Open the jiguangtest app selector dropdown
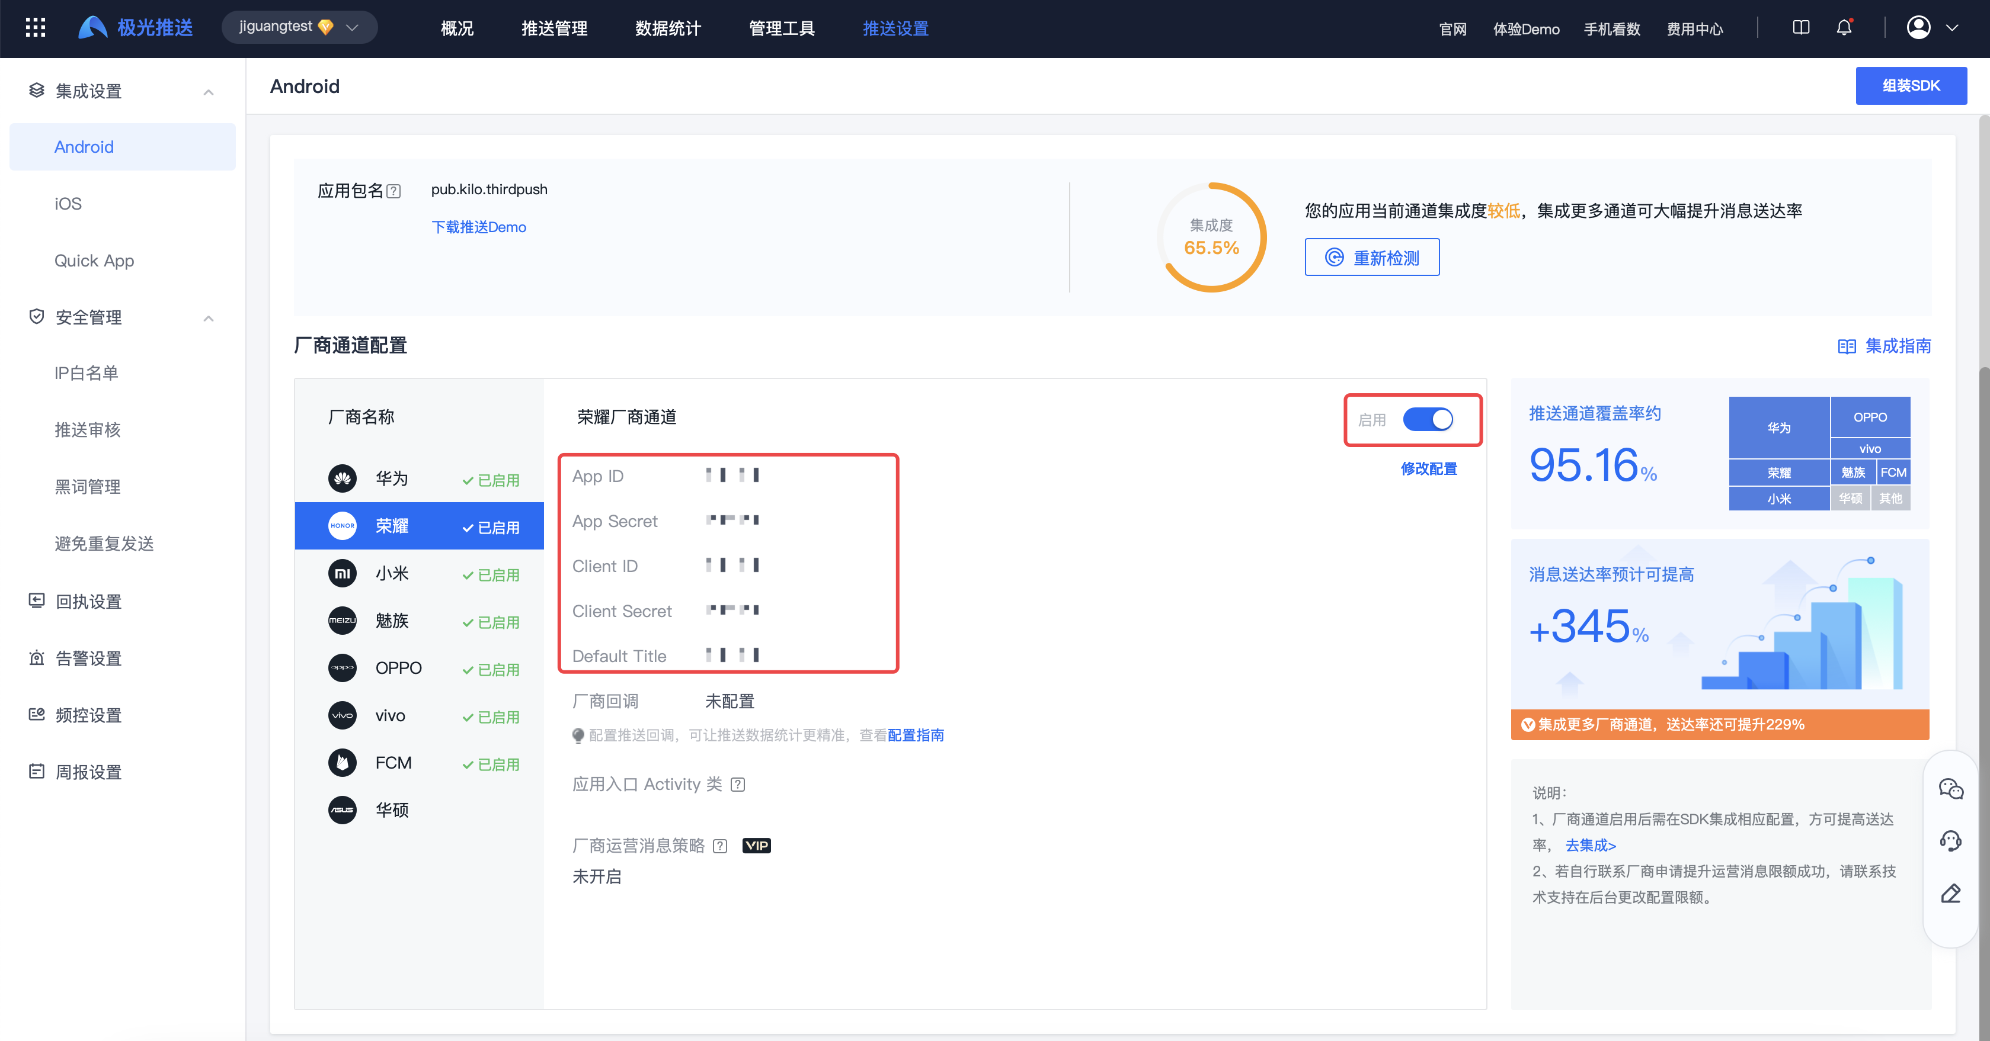This screenshot has height=1041, width=1990. [300, 28]
